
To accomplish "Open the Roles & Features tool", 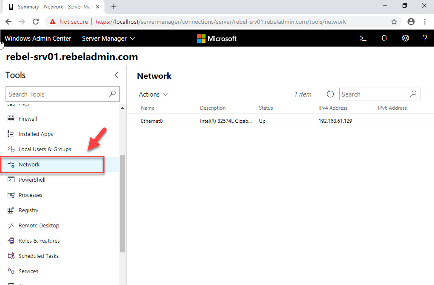I will pyautogui.click(x=39, y=241).
